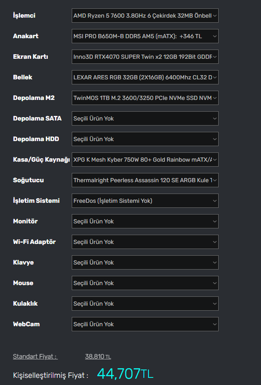Open the İşletim Sistemi dropdown

point(145,201)
